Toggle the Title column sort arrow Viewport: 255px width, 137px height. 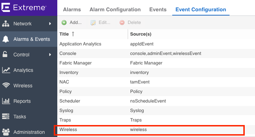[x=73, y=34]
